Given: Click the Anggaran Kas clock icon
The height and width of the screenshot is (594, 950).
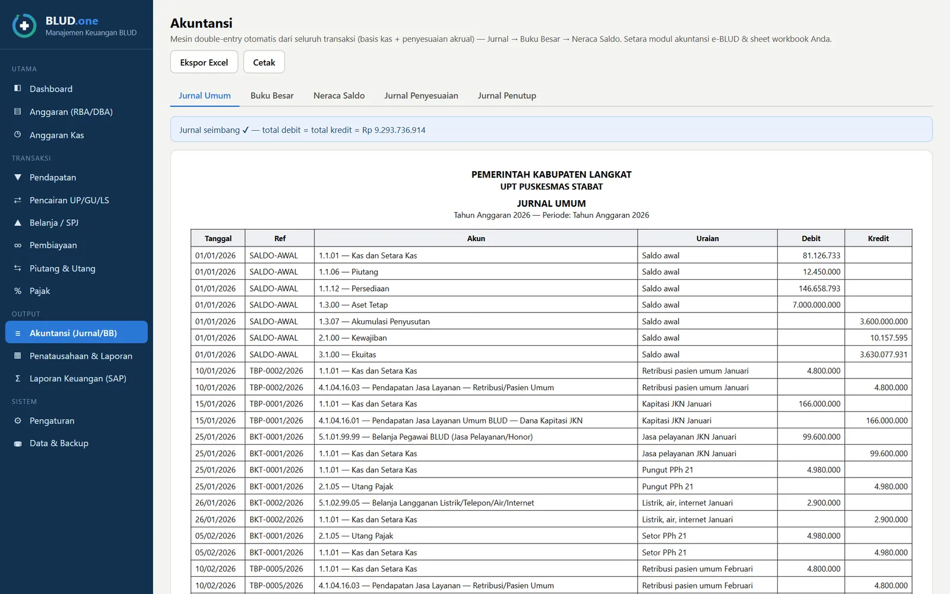Looking at the screenshot, I should (18, 135).
